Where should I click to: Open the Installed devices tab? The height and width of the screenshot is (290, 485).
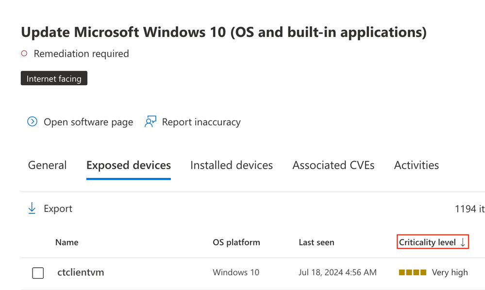click(x=232, y=165)
